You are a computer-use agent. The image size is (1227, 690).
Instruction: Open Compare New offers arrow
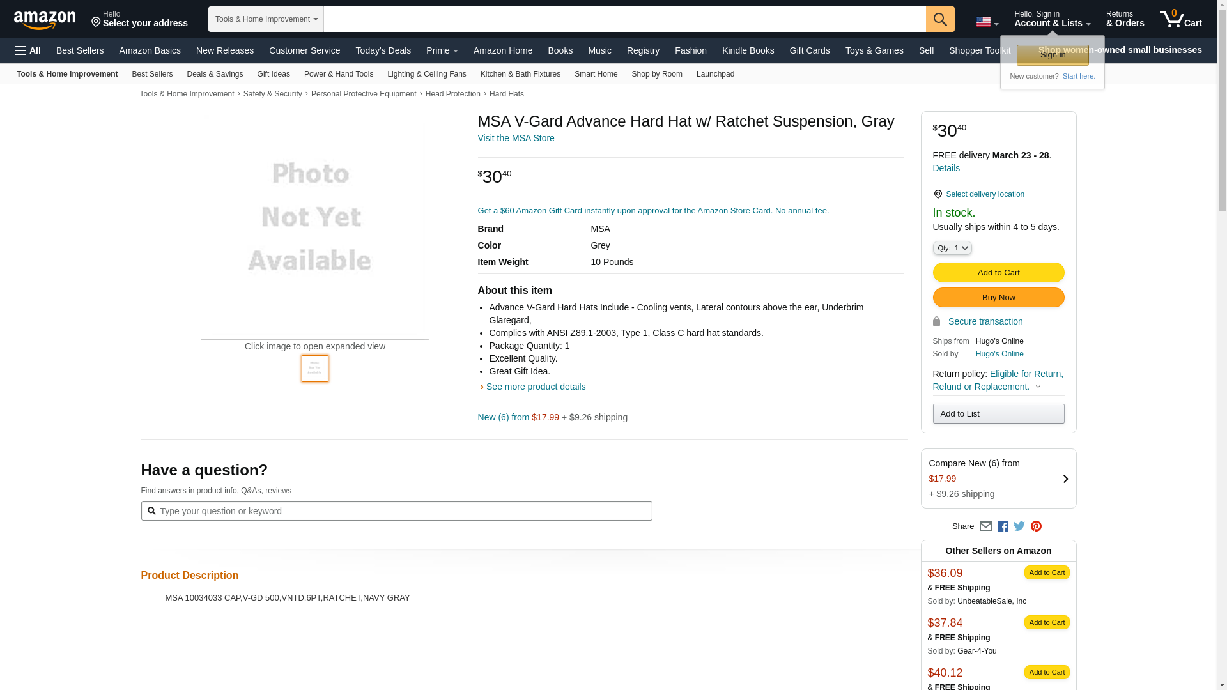[x=1065, y=479]
